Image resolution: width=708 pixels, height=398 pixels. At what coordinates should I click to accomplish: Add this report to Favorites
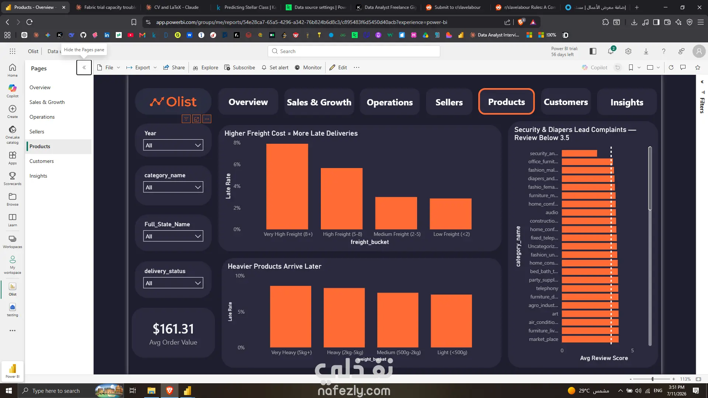[x=698, y=67]
